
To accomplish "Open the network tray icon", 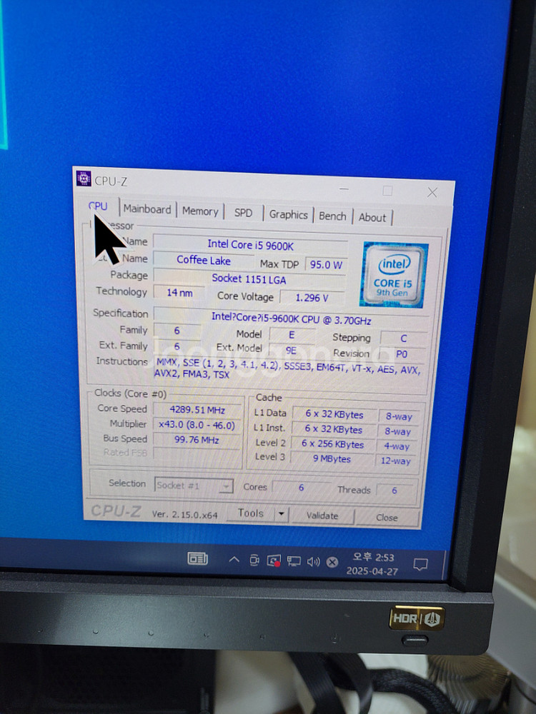I will [294, 561].
